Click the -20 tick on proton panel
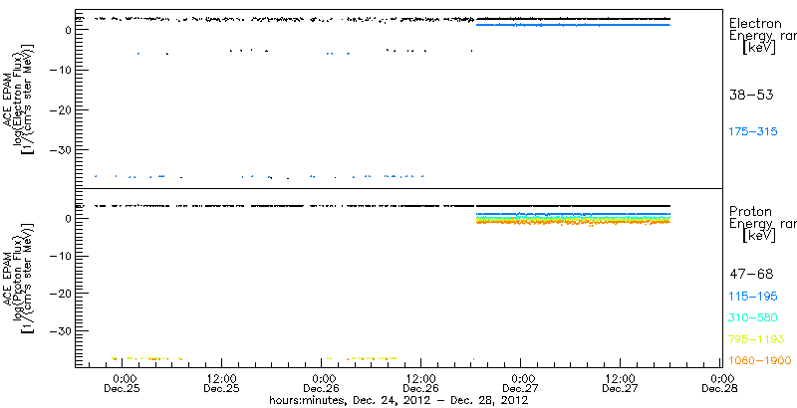The height and width of the screenshot is (408, 797). coord(60,294)
